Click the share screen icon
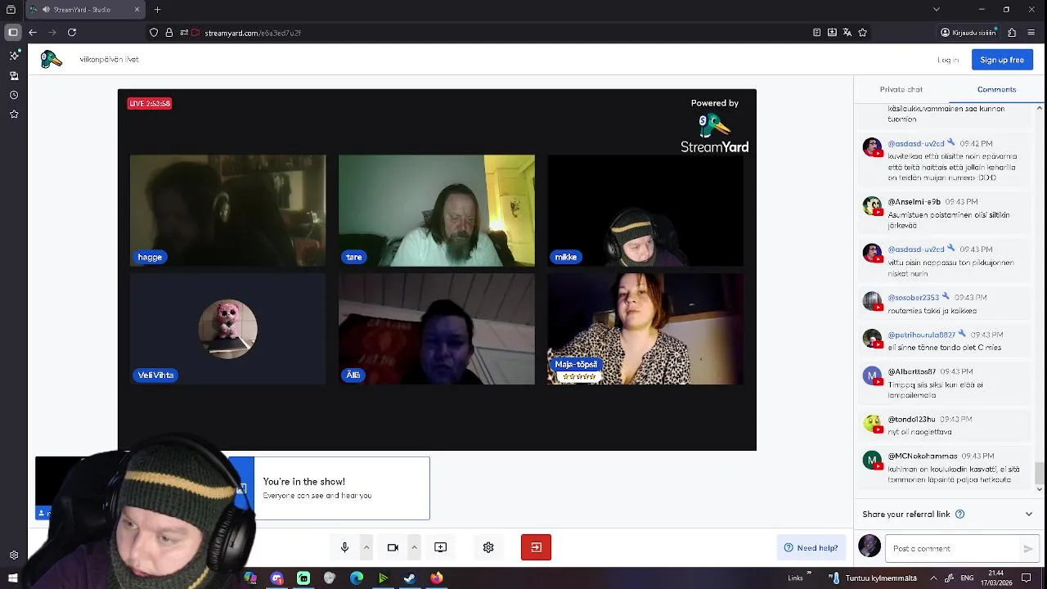Viewport: 1047px width, 589px height. point(440,547)
